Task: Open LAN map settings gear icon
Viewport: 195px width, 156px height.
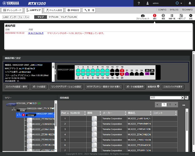Action: coord(191,16)
